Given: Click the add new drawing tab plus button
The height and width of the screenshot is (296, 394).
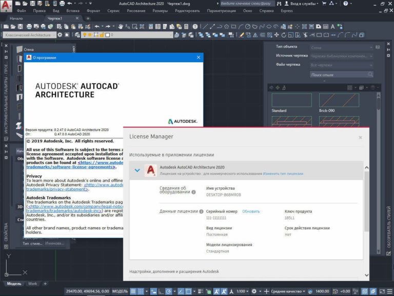Looking at the screenshot, I should click(x=88, y=18).
